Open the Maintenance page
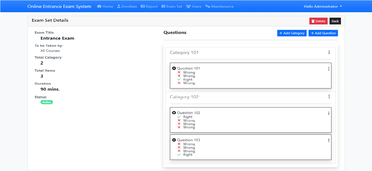 [219, 7]
